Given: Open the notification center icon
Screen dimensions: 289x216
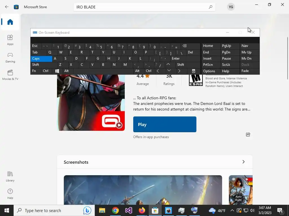Looking at the screenshot, I should pos(280,210).
